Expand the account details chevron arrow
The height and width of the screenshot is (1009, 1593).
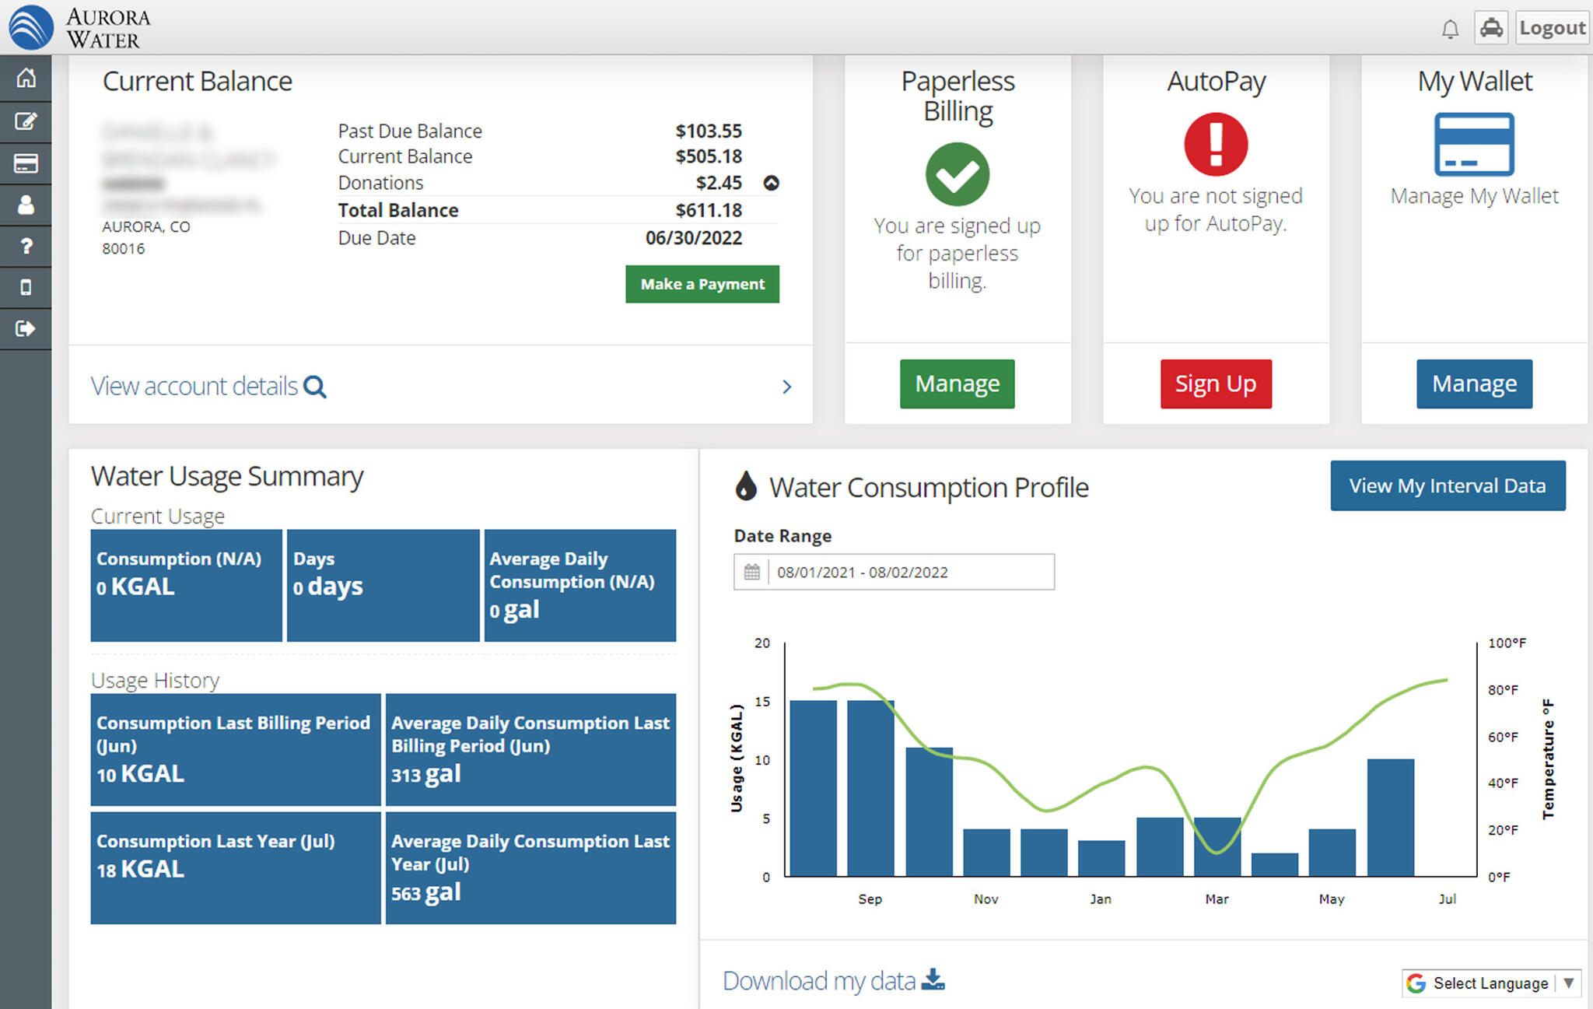tap(786, 387)
